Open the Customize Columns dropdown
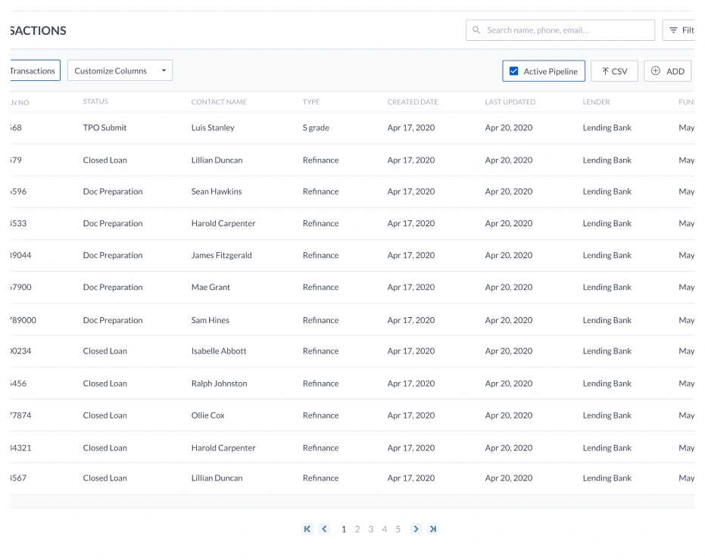 click(120, 71)
